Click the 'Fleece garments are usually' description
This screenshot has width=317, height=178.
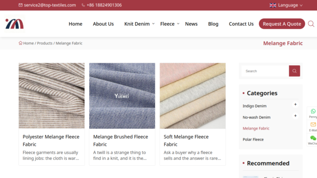[51, 155]
